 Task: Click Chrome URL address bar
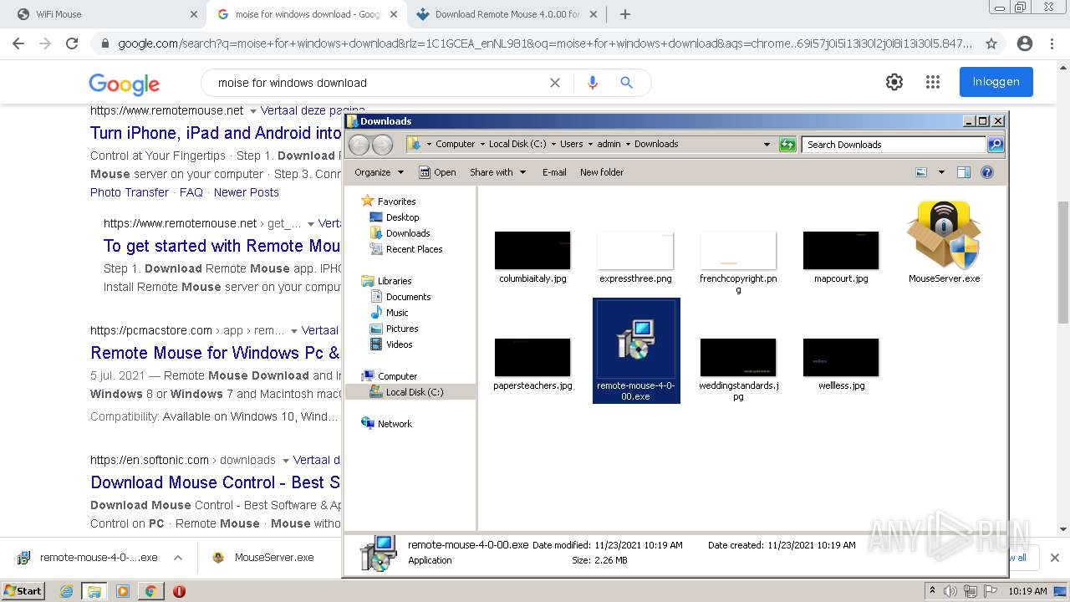(545, 43)
